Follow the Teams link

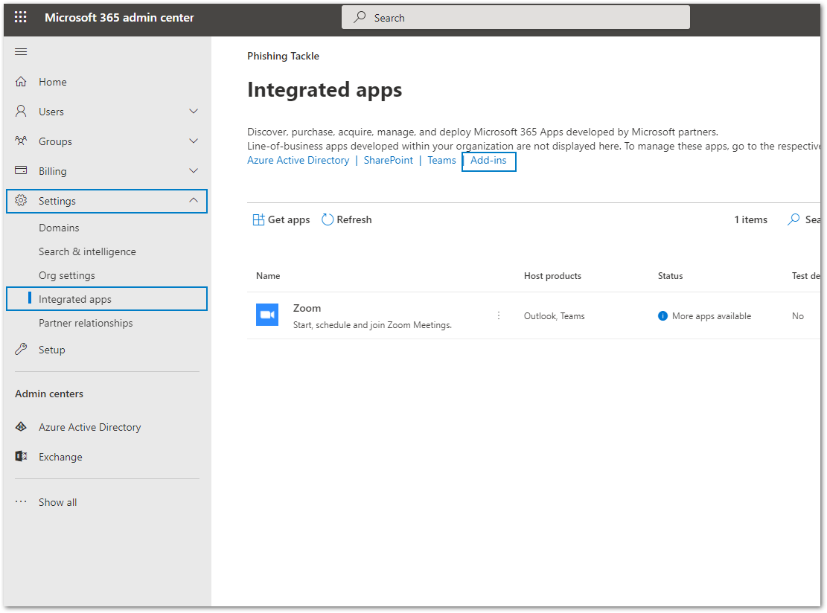tap(441, 160)
